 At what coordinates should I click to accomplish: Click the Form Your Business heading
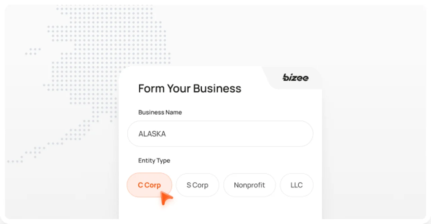click(190, 88)
